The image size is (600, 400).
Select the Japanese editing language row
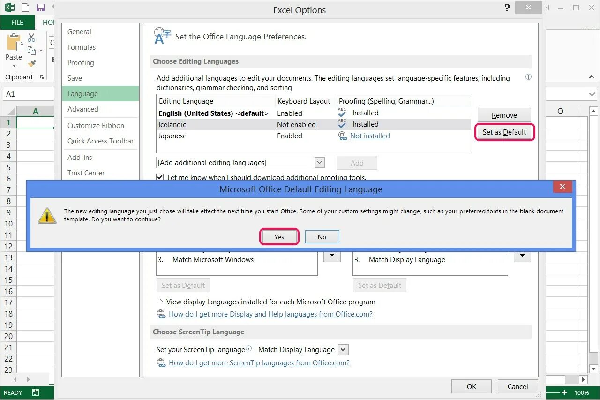314,136
